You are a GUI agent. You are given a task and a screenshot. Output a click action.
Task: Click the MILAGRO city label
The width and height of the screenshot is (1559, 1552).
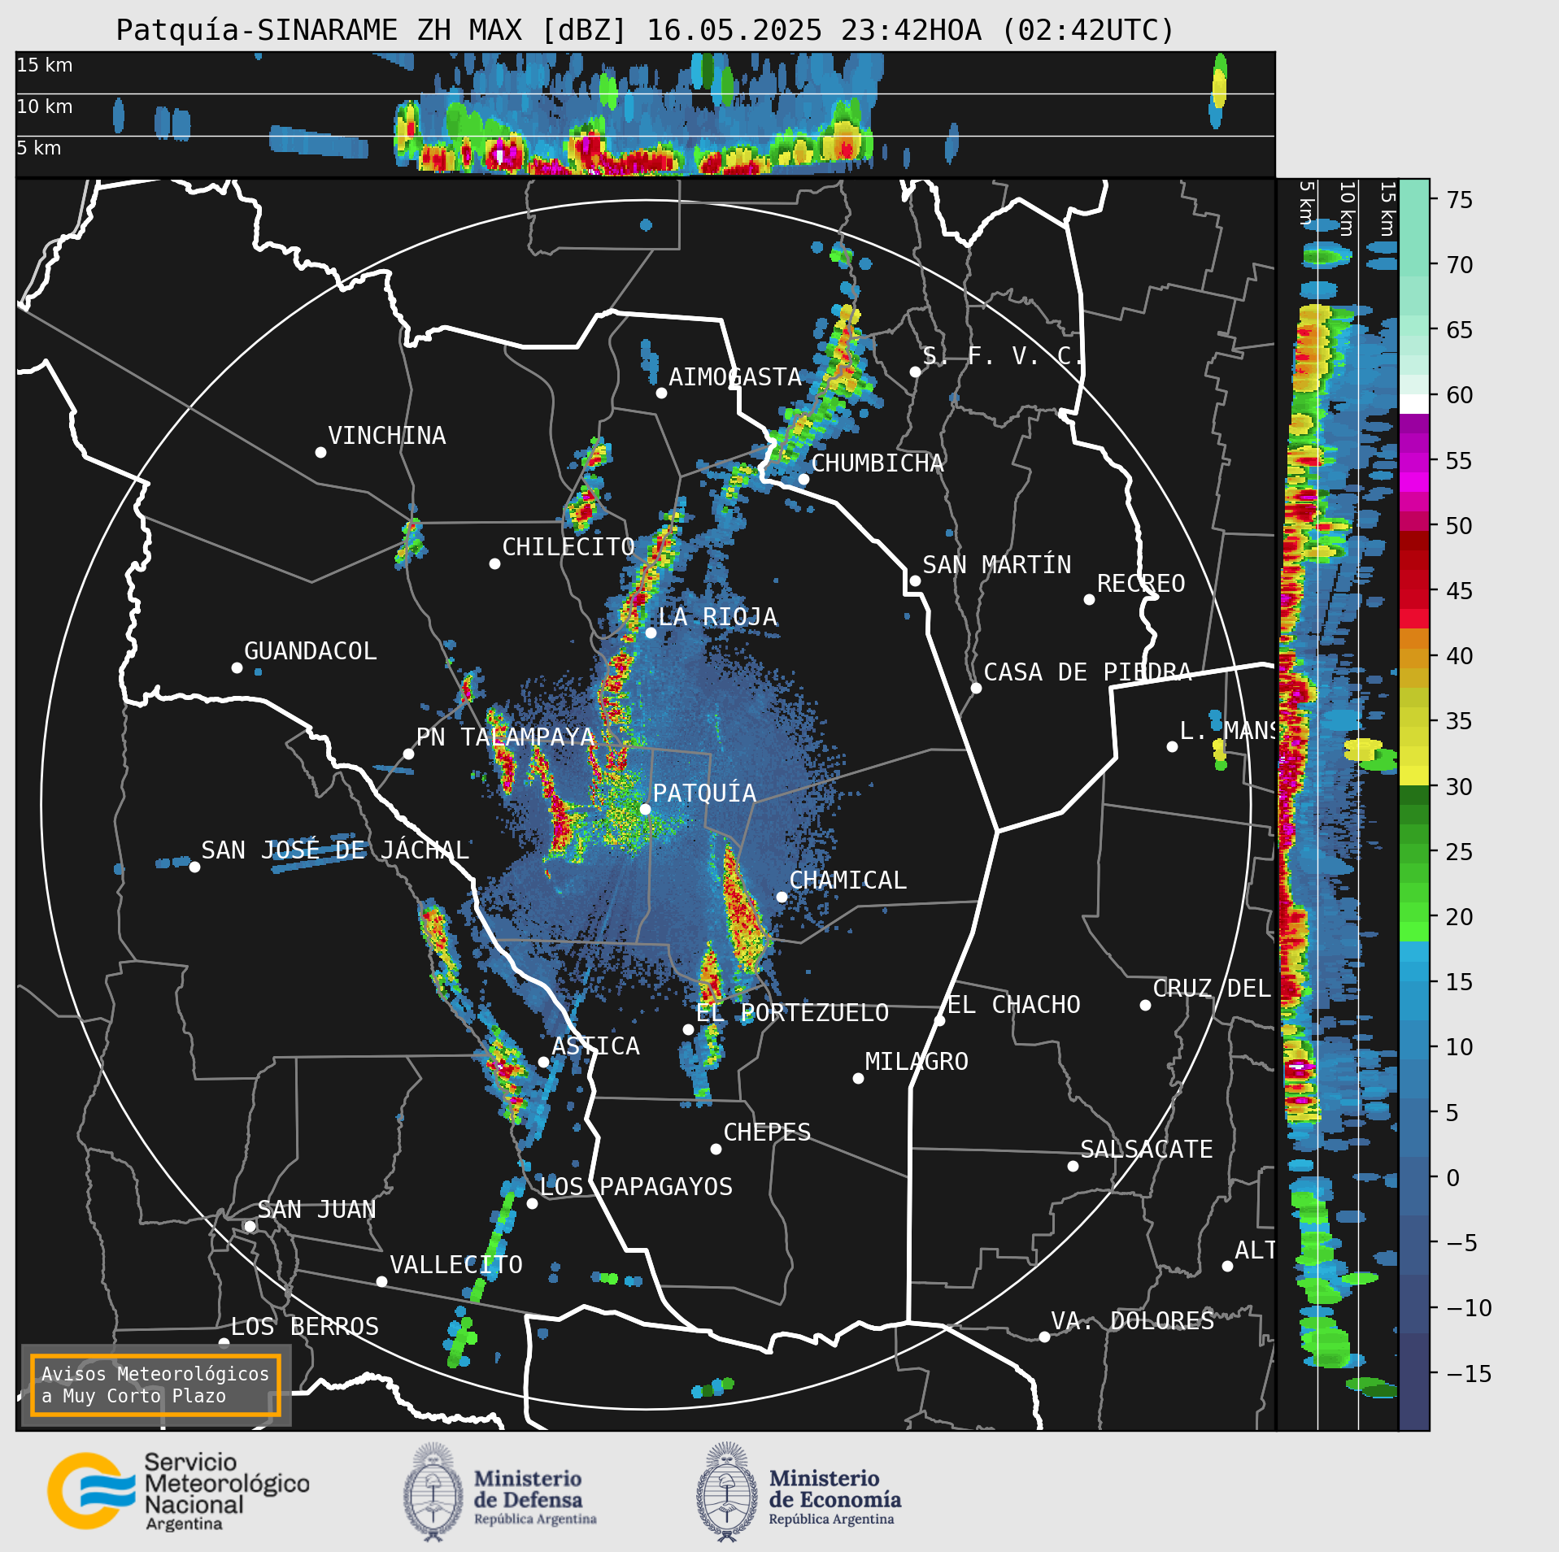click(x=917, y=1061)
